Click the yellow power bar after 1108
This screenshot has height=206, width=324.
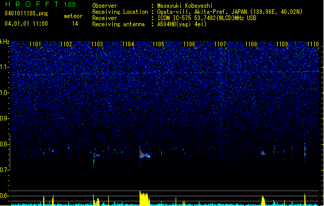click(263, 201)
